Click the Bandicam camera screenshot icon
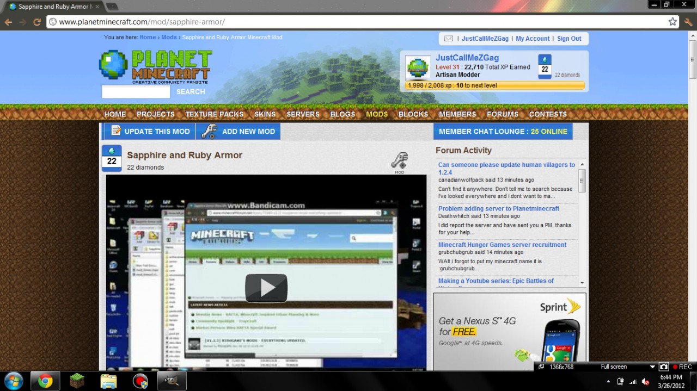This screenshot has height=391, width=697. pos(663,367)
